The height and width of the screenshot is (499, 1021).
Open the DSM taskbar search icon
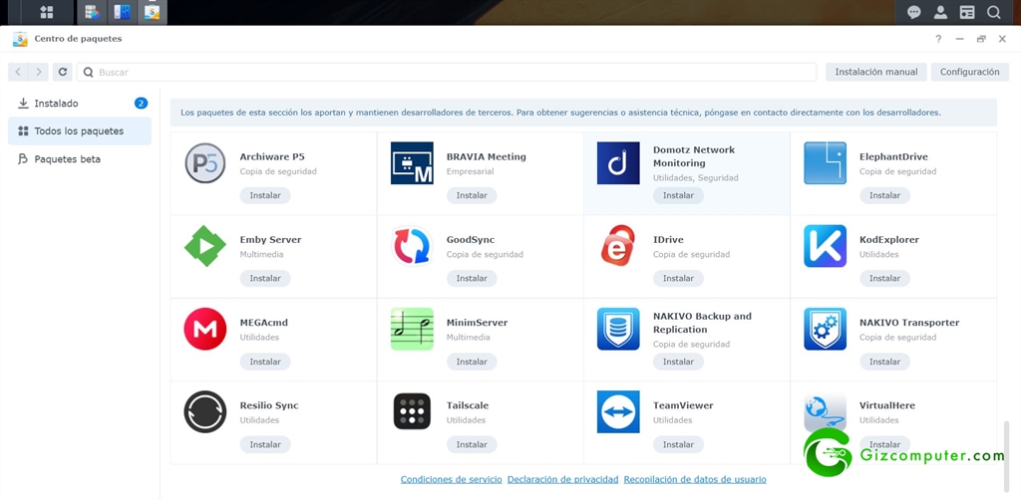coord(994,12)
